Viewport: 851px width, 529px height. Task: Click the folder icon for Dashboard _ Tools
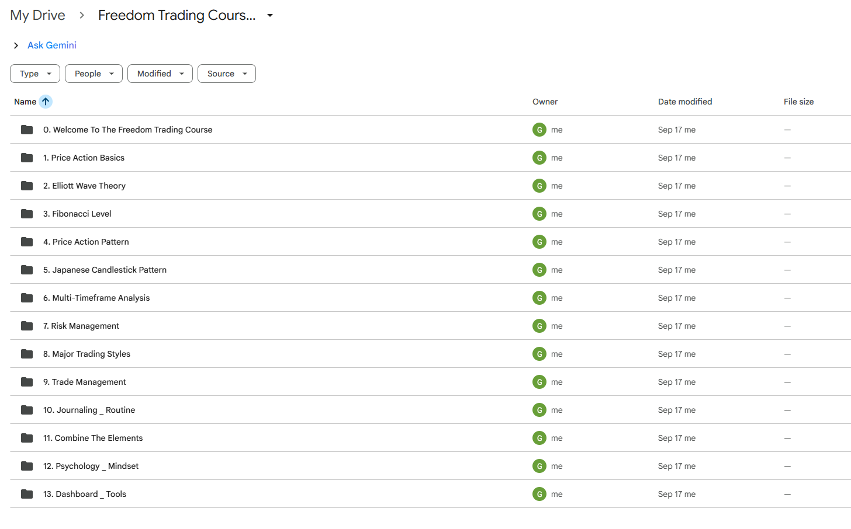[x=27, y=494]
